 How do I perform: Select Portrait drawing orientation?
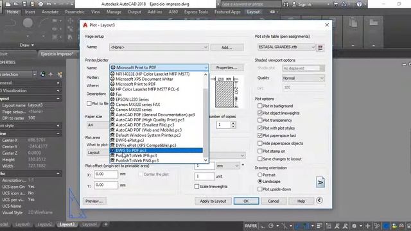click(259, 175)
